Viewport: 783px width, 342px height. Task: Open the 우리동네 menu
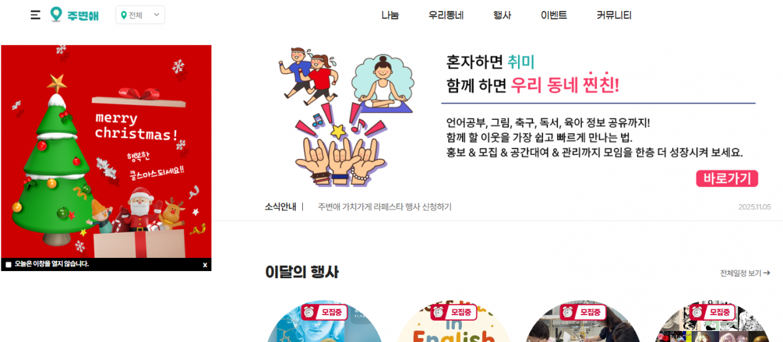[x=446, y=15]
